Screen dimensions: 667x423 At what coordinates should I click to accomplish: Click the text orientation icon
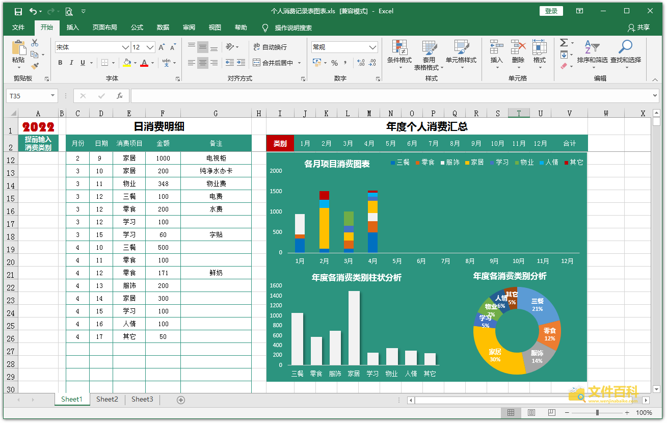[230, 47]
